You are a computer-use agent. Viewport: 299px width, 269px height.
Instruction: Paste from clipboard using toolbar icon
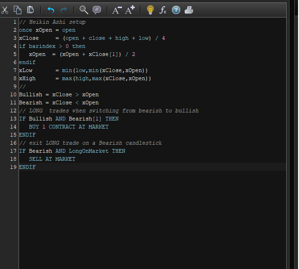[x=30, y=10]
